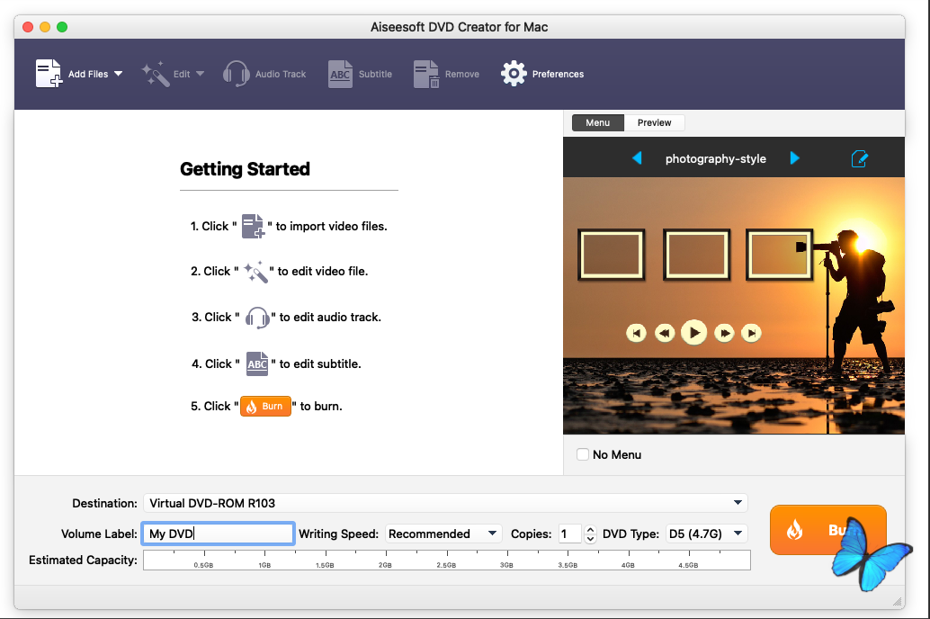
Task: Click the Audio Track headphones icon
Action: pyautogui.click(x=236, y=74)
